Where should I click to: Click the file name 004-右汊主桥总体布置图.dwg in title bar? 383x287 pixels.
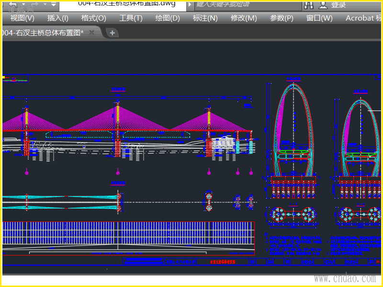coord(127,4)
